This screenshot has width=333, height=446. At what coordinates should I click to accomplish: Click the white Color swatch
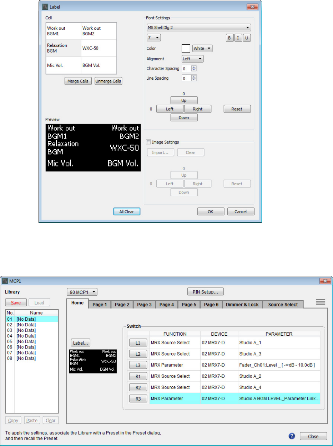[x=186, y=48]
